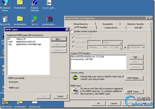155x109 pixels.
Task: Close the MIME Types dialog
Action: pos(67,29)
